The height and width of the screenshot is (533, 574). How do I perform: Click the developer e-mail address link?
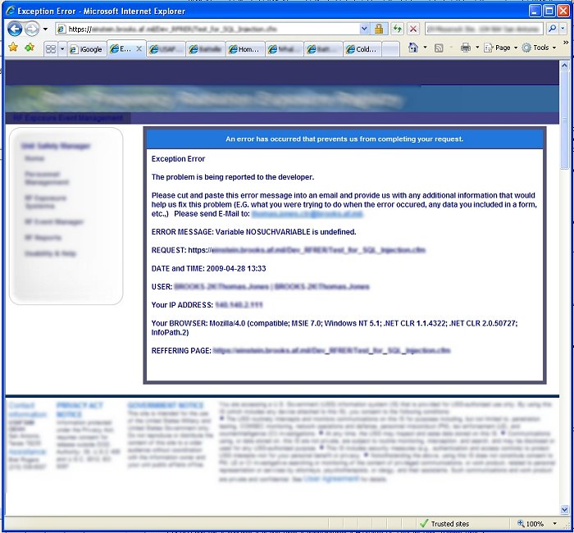pos(306,213)
